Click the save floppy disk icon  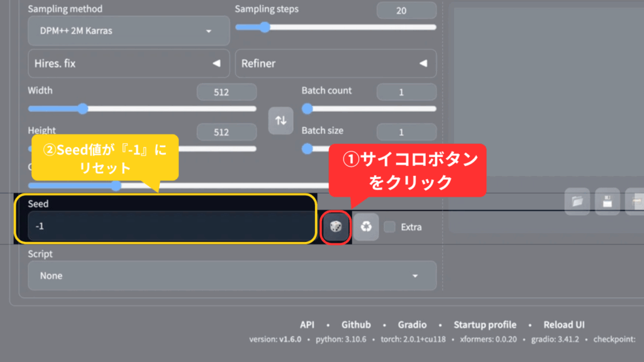(608, 201)
